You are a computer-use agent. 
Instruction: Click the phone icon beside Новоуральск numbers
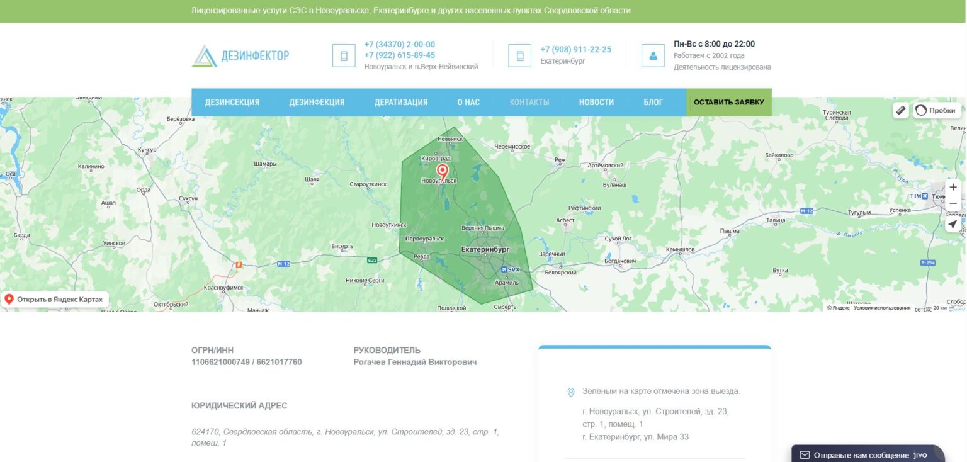point(344,55)
